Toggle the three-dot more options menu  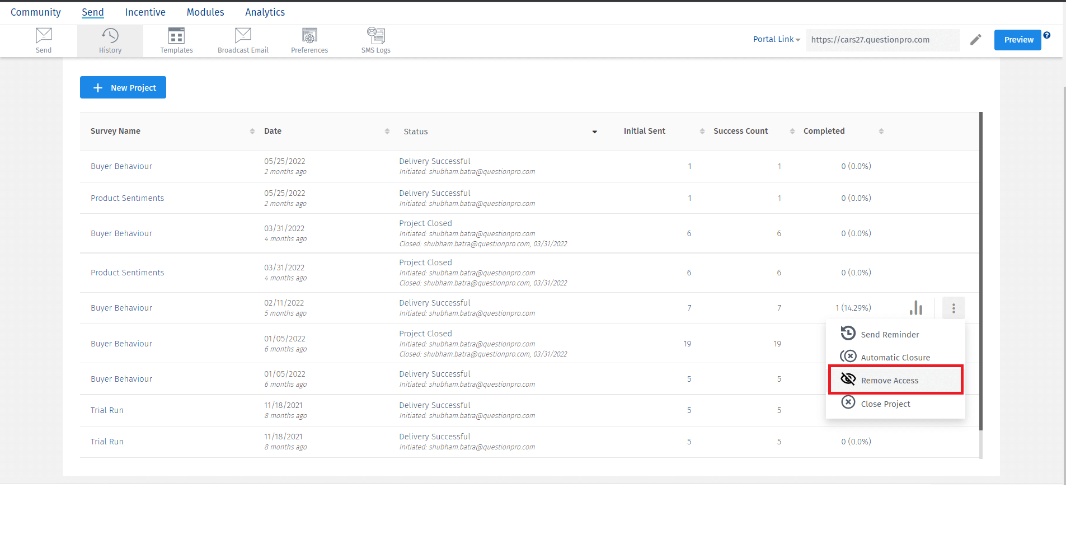[954, 308]
